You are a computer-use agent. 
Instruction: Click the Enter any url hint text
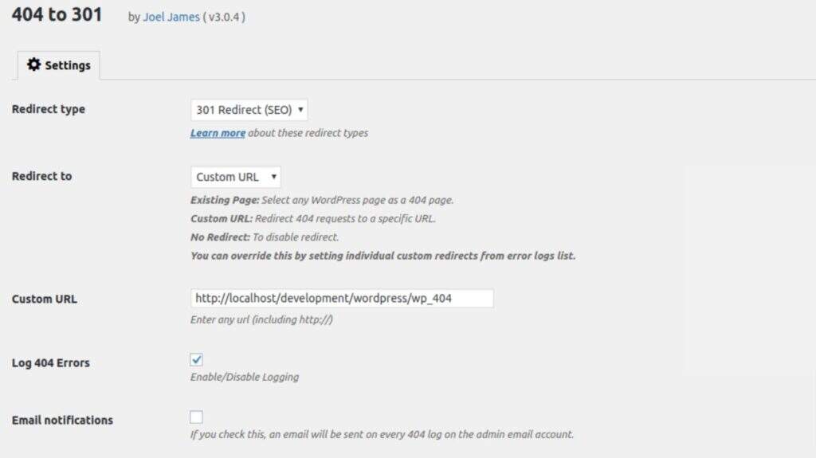261,320
